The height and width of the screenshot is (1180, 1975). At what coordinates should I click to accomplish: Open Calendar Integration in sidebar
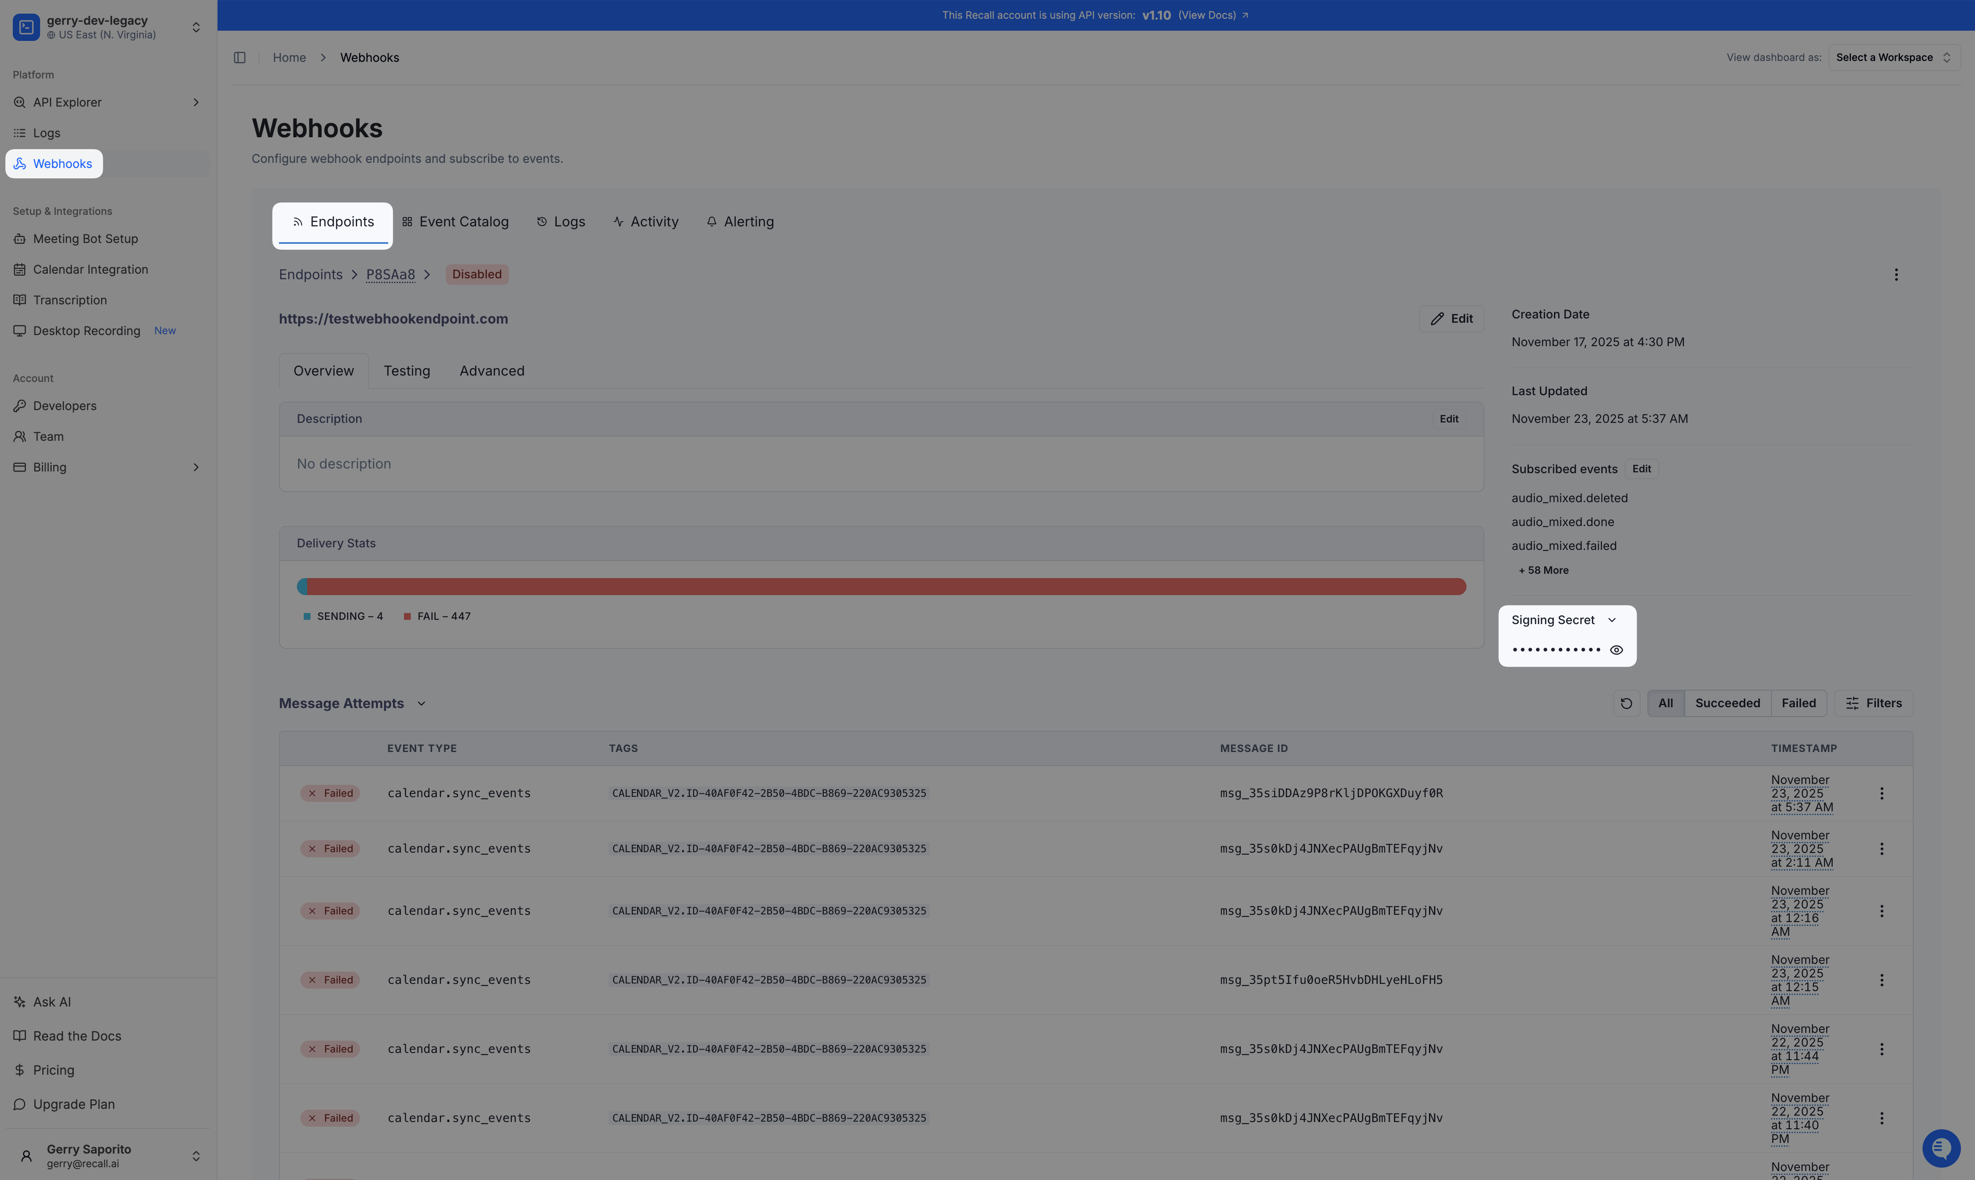(90, 269)
